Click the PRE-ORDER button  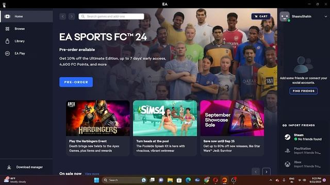tap(76, 82)
